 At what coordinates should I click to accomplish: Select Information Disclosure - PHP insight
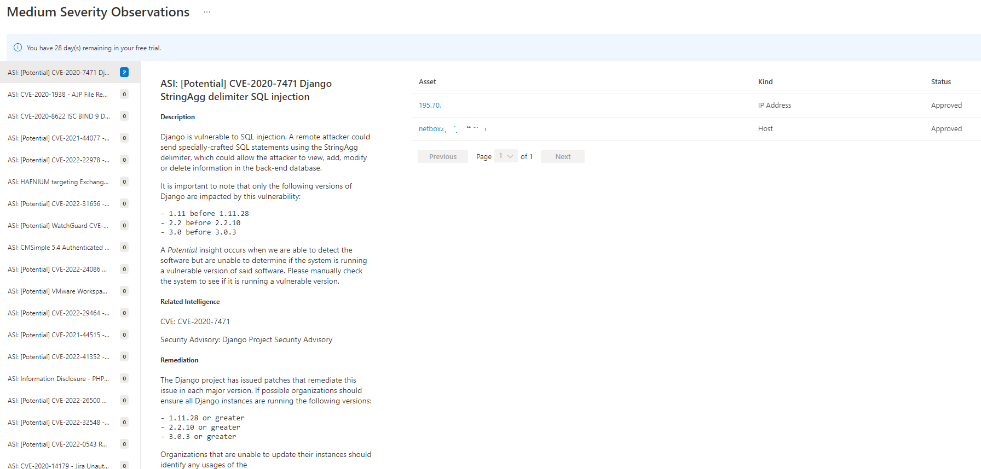coord(58,379)
